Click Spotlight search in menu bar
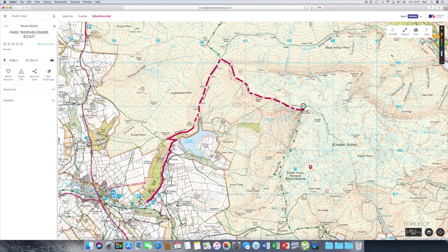 click(431, 2)
